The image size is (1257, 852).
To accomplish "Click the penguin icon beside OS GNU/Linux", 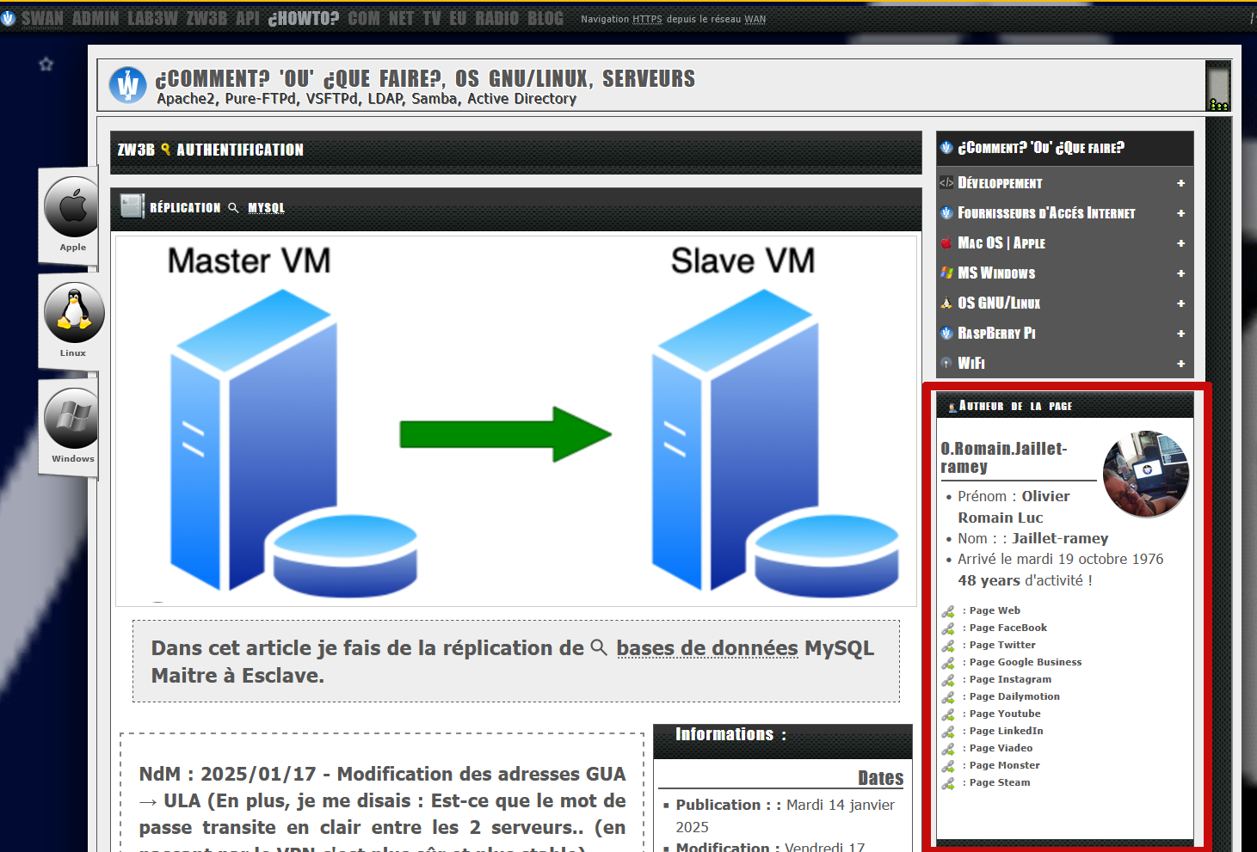I will click(x=946, y=303).
